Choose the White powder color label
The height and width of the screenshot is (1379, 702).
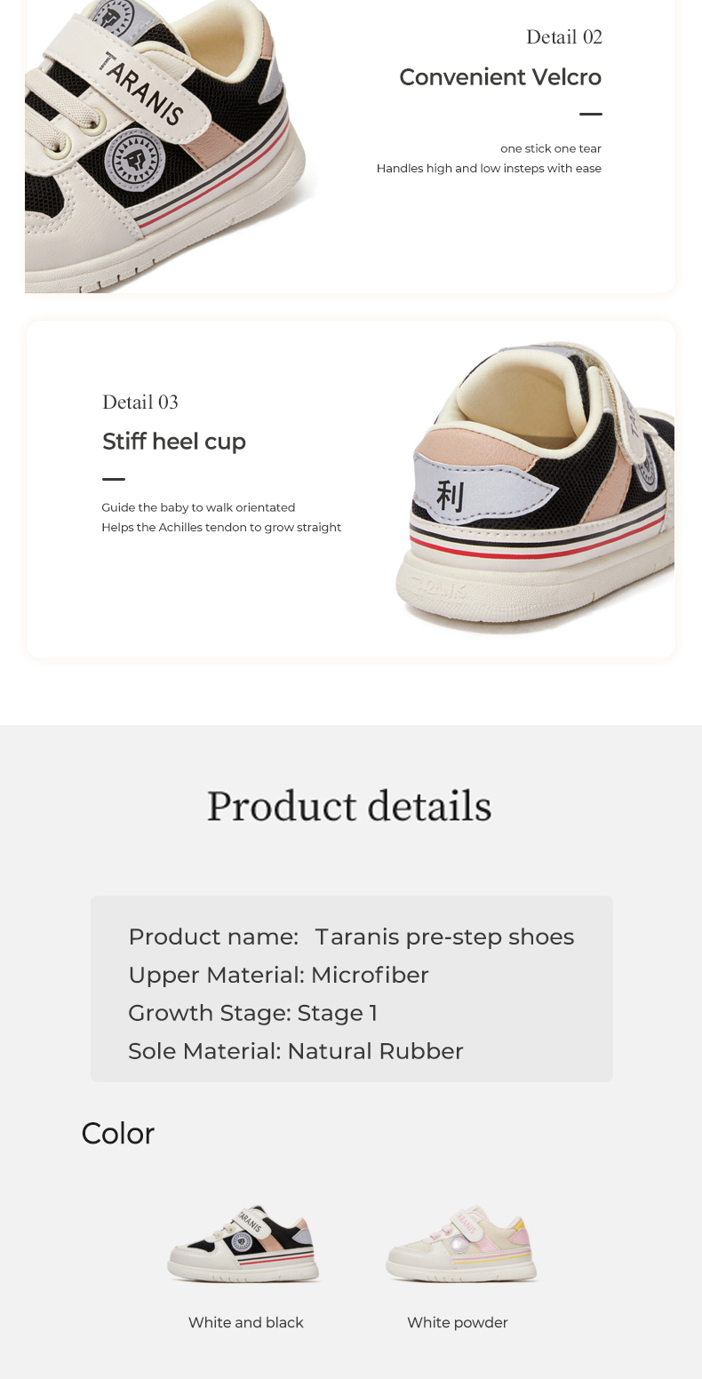pyautogui.click(x=458, y=1322)
